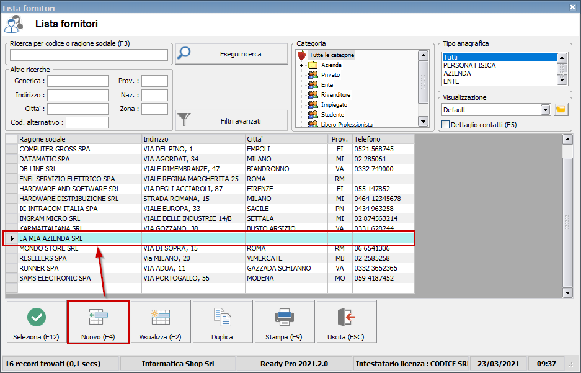Click the strawberry icon for Tutte le categorie

(x=302, y=55)
